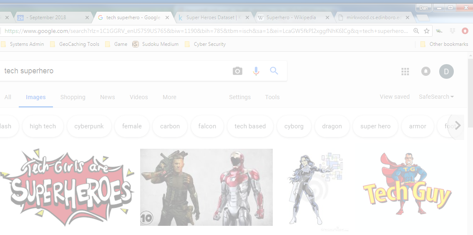Switch to the Superhero - Wikipedia tab
Image resolution: width=473 pixels, height=235 pixels.
pyautogui.click(x=291, y=17)
